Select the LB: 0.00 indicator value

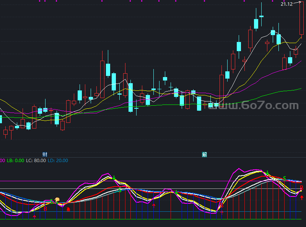[15, 161]
